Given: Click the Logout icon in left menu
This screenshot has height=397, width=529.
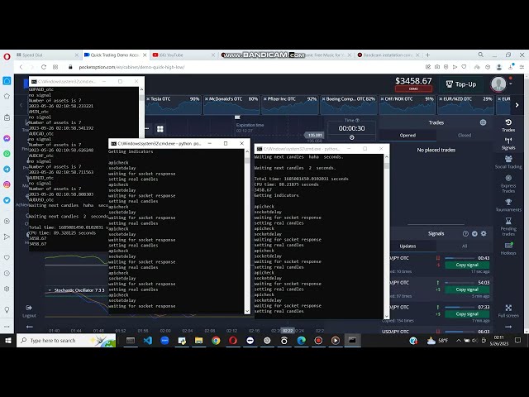Looking at the screenshot, I should [x=29, y=308].
